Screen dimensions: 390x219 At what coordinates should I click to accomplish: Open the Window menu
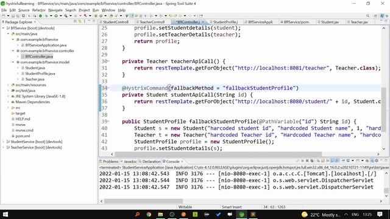point(108,10)
